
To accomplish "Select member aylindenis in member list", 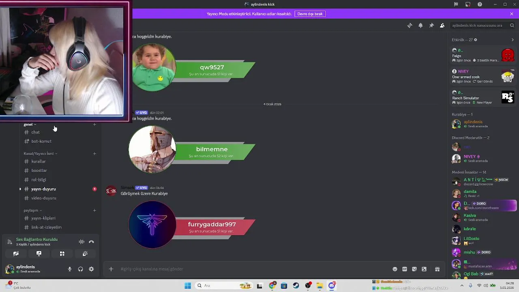I will click(x=483, y=124).
